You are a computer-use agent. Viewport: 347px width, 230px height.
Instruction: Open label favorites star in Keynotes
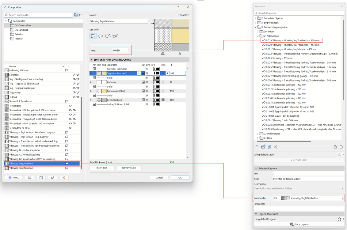click(x=340, y=155)
